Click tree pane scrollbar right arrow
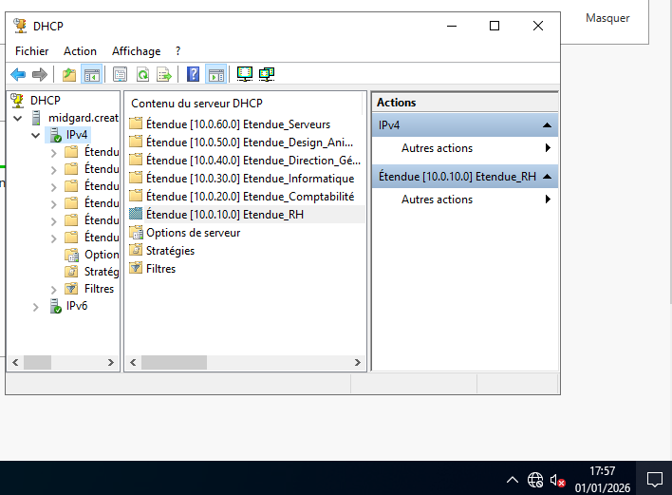This screenshot has height=495, width=672. (x=111, y=362)
